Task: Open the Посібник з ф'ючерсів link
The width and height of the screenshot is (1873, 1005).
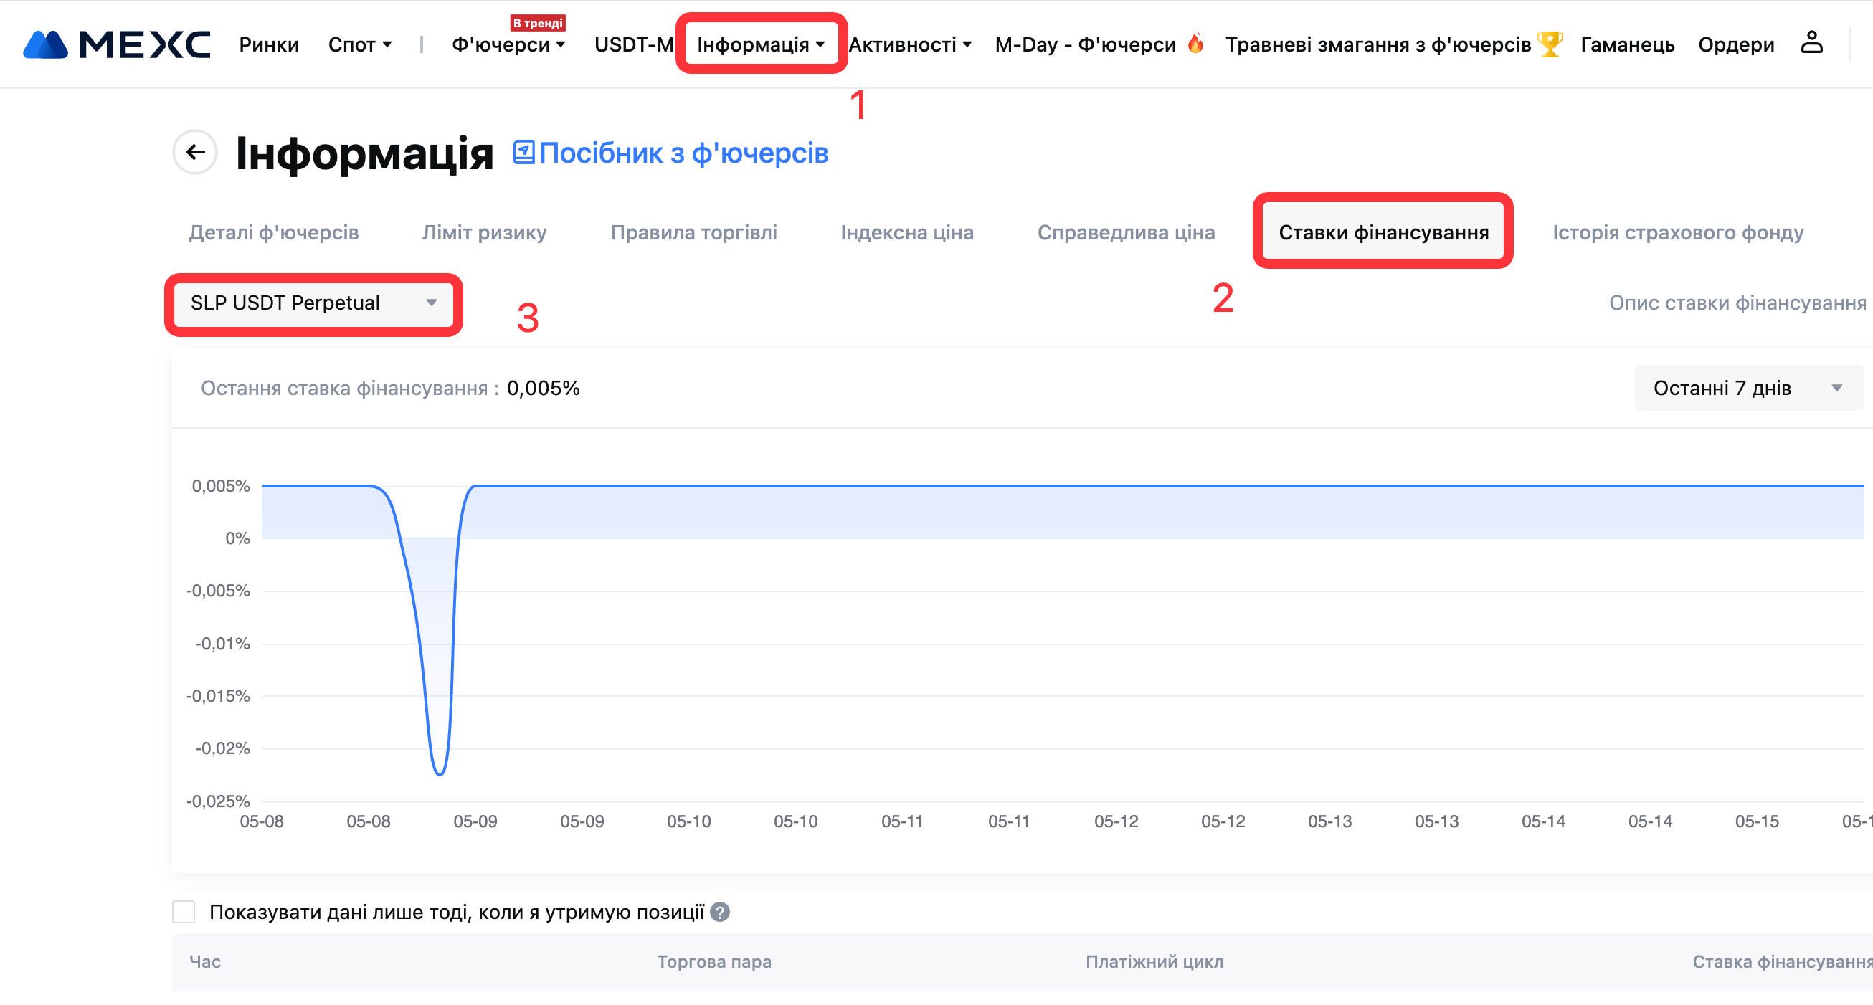Action: coord(683,153)
